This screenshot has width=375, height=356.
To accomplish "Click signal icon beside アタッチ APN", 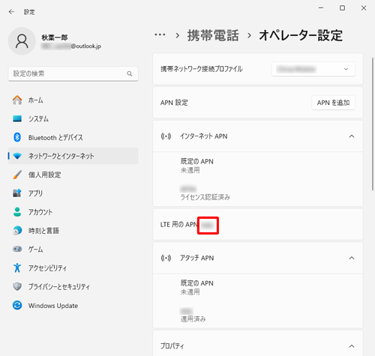I will pyautogui.click(x=166, y=258).
